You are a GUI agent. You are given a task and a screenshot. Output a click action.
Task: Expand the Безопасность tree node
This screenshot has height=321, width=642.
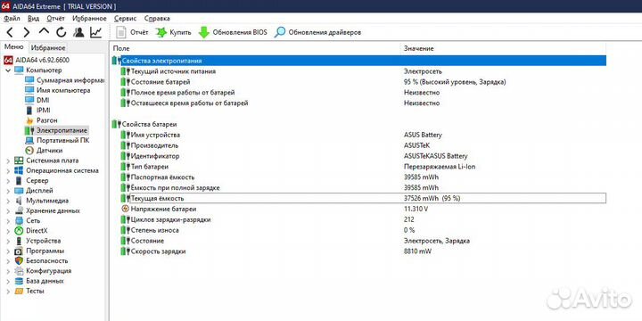click(x=8, y=260)
